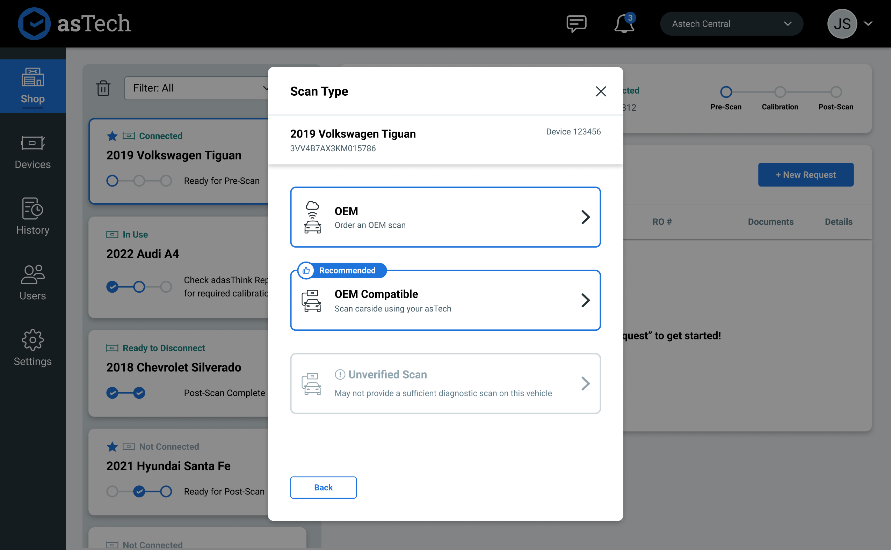
Task: Click the completed pre-scan checkmark on Audi A4
Action: coord(112,287)
